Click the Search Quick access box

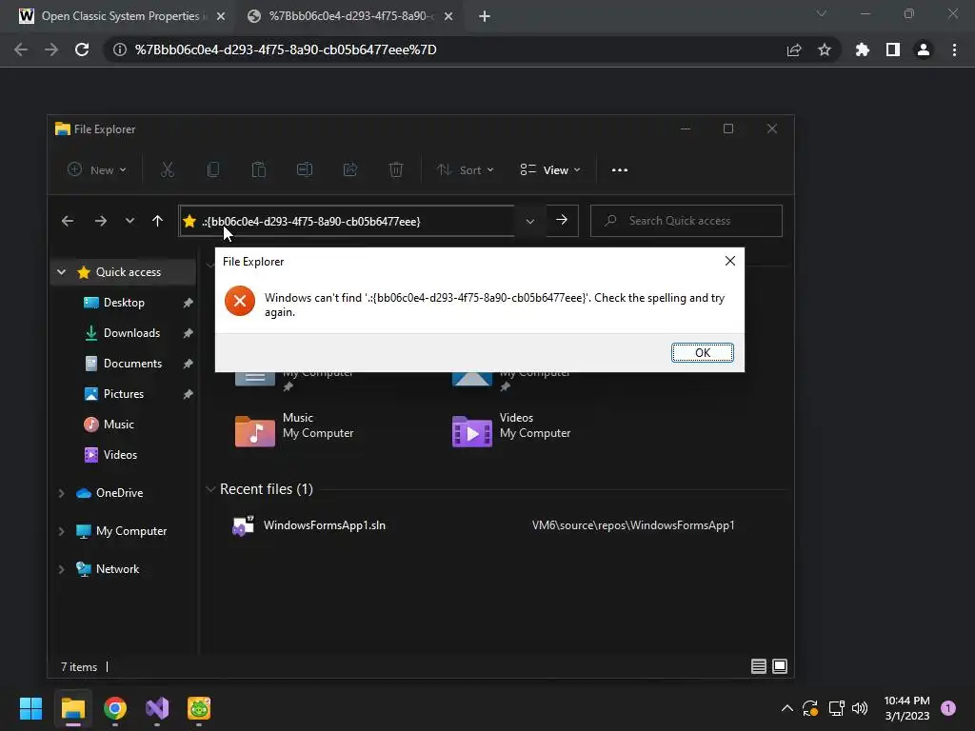point(686,221)
